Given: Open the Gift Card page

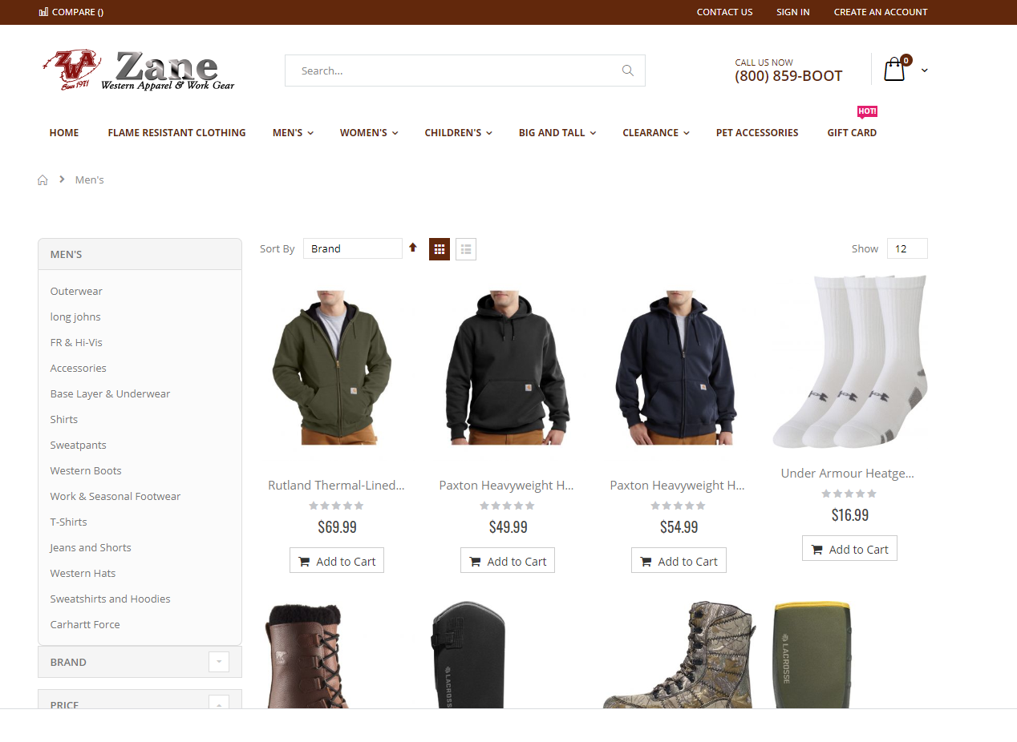Looking at the screenshot, I should (x=852, y=133).
